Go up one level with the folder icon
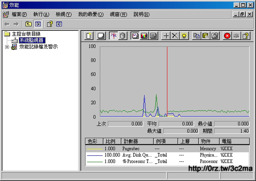 point(29,24)
